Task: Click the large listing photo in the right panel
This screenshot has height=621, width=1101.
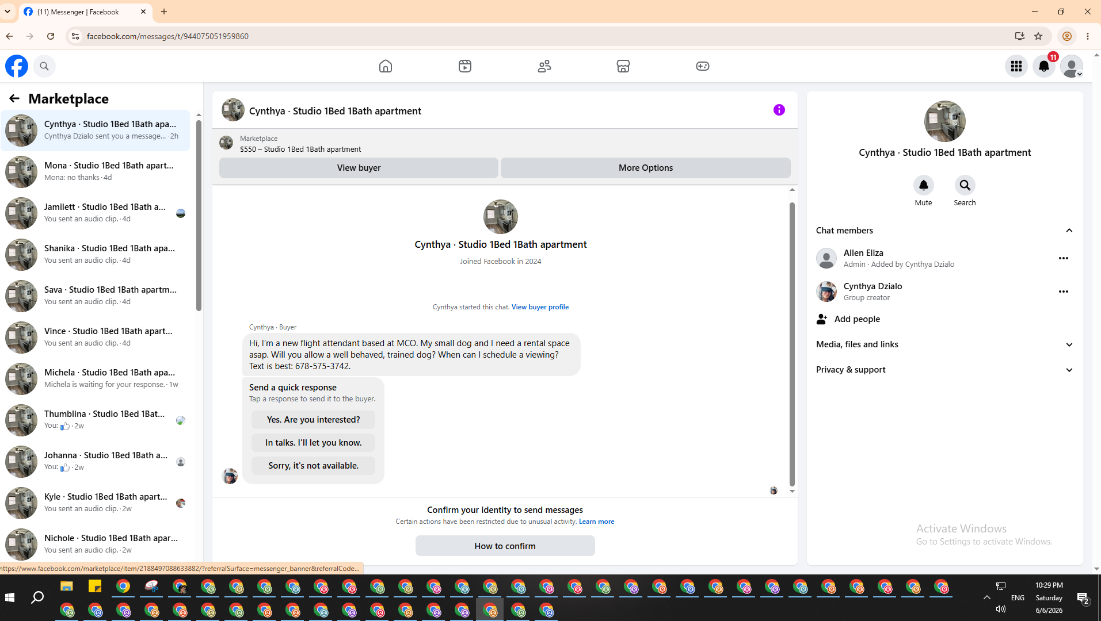Action: (x=944, y=121)
